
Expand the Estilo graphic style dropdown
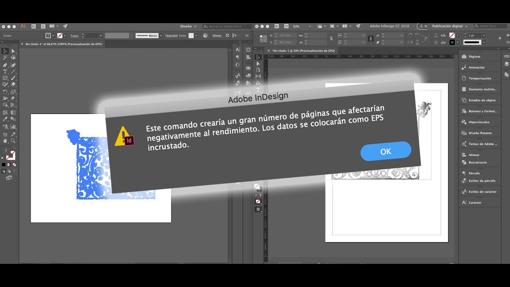tap(196, 35)
